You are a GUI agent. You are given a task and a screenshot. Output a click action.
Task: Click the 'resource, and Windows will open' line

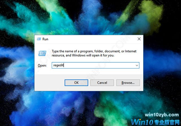click(78, 55)
